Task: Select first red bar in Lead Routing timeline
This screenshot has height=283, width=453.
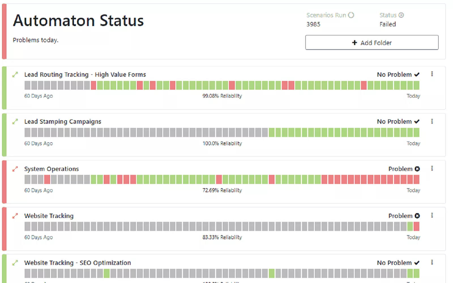Action: (93, 85)
